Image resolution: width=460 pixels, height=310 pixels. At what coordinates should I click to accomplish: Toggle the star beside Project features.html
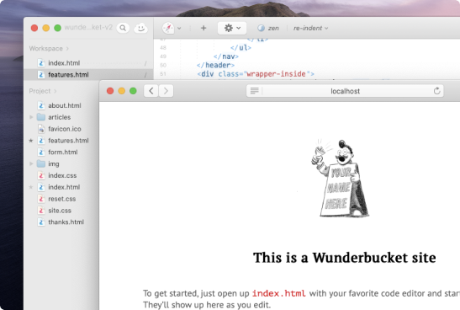[x=31, y=141]
